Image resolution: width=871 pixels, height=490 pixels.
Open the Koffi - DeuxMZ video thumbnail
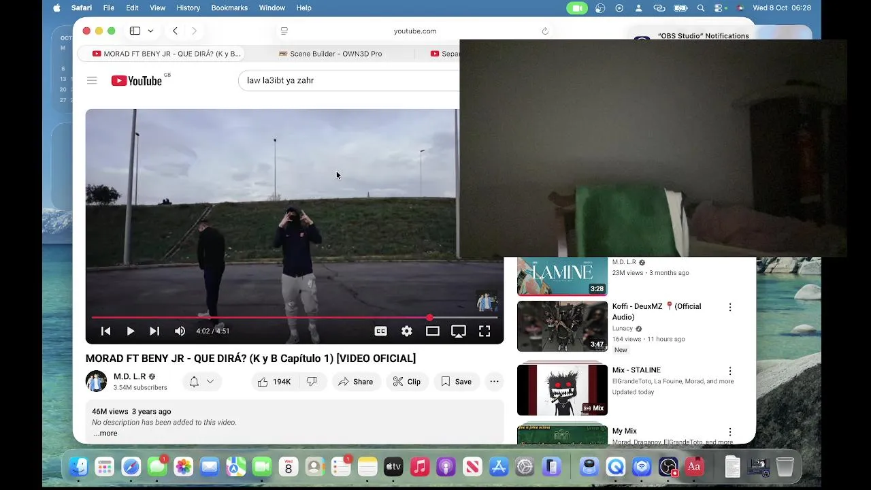click(x=562, y=327)
